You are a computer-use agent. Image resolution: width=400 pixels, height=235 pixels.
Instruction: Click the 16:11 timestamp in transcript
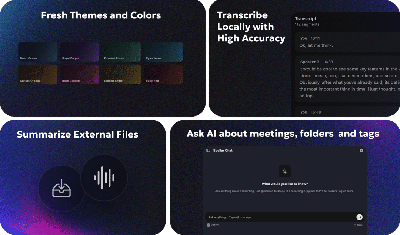click(315, 38)
